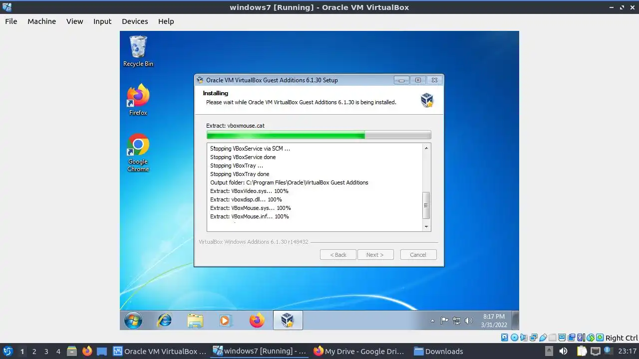Viewport: 639px width, 359px height.
Task: Launch Firefox from the host panel
Action: point(87,351)
